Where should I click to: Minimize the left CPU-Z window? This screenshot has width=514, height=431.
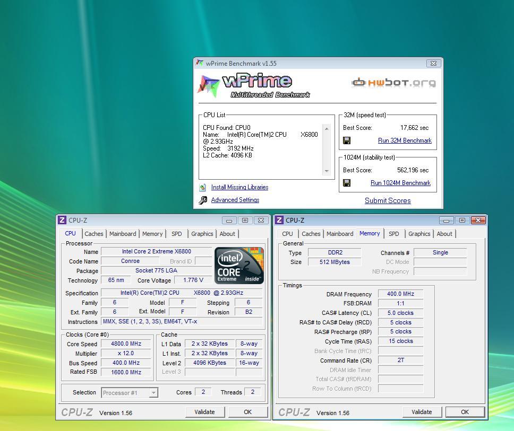coord(229,221)
